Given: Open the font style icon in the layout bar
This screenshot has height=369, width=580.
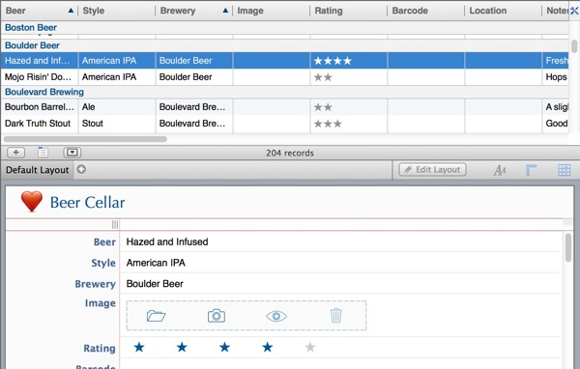Looking at the screenshot, I should (500, 170).
